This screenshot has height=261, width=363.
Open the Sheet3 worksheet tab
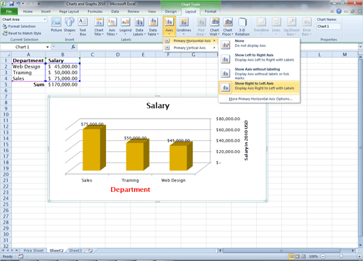[75, 251]
